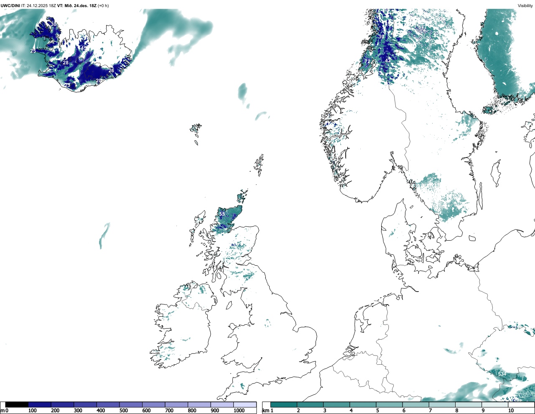Click the '45' value in central Iceland

tap(84, 49)
